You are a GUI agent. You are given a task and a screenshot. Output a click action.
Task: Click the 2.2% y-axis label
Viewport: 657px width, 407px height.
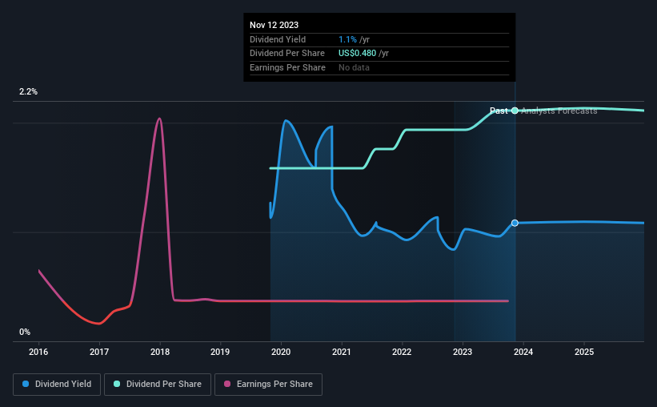tap(28, 92)
